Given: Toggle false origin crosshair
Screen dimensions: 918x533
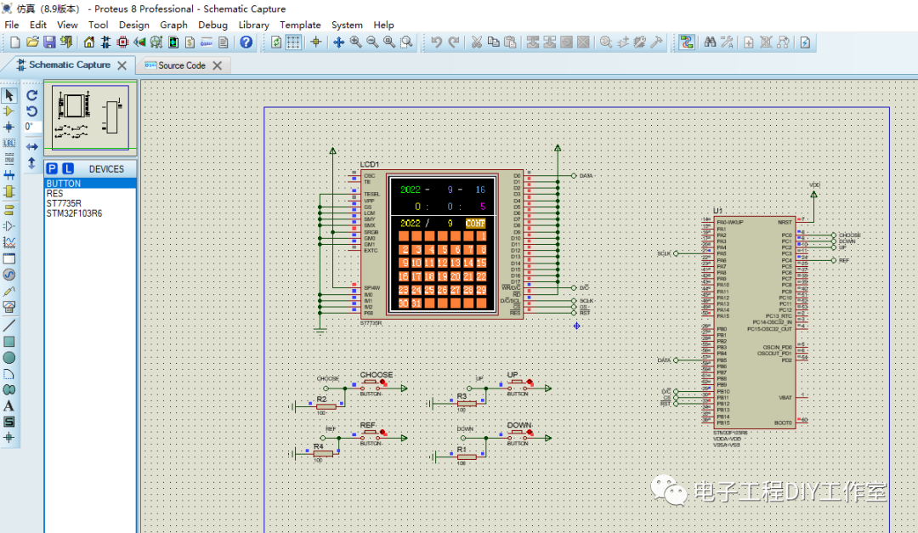Looking at the screenshot, I should [316, 43].
